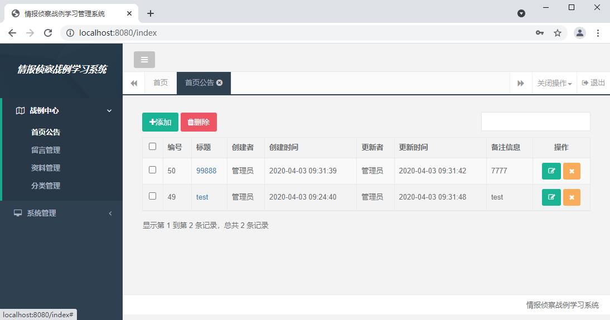610x320 pixels.
Task: Close the 首页公告 tab
Action: pyautogui.click(x=220, y=83)
